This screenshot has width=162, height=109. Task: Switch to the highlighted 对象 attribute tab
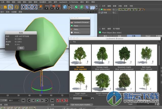[134, 36]
